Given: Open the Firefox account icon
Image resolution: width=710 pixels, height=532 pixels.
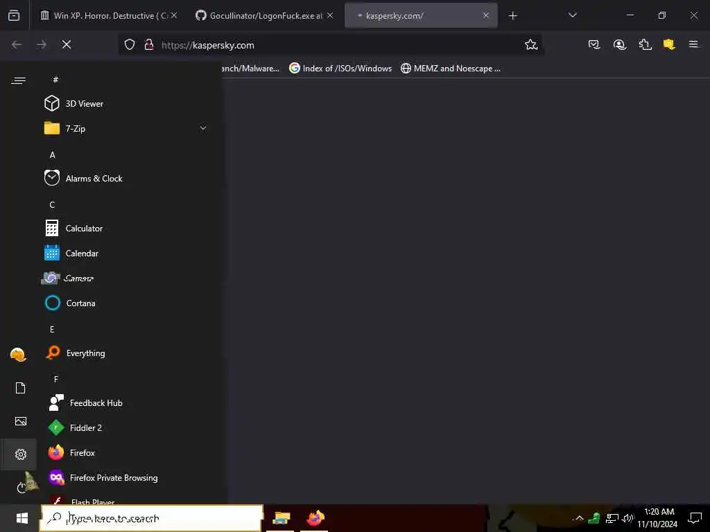Looking at the screenshot, I should (x=619, y=44).
